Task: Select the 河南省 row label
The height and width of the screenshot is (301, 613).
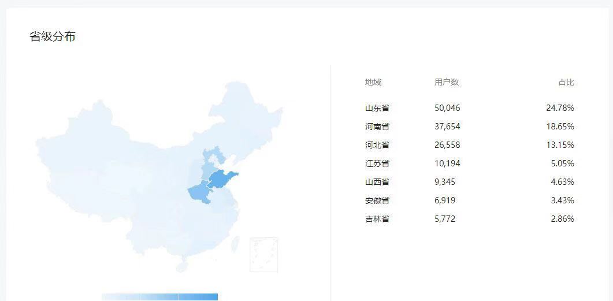Action: point(377,127)
